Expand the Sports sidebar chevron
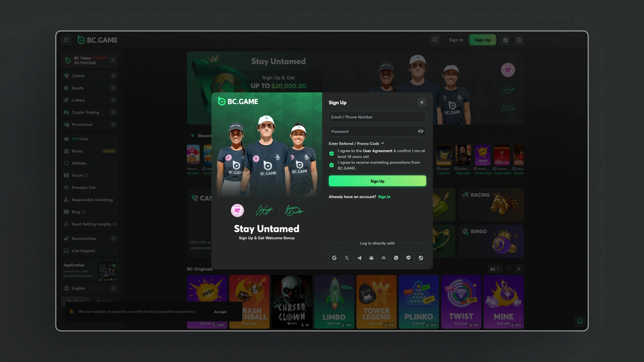This screenshot has height=362, width=644. point(113,88)
